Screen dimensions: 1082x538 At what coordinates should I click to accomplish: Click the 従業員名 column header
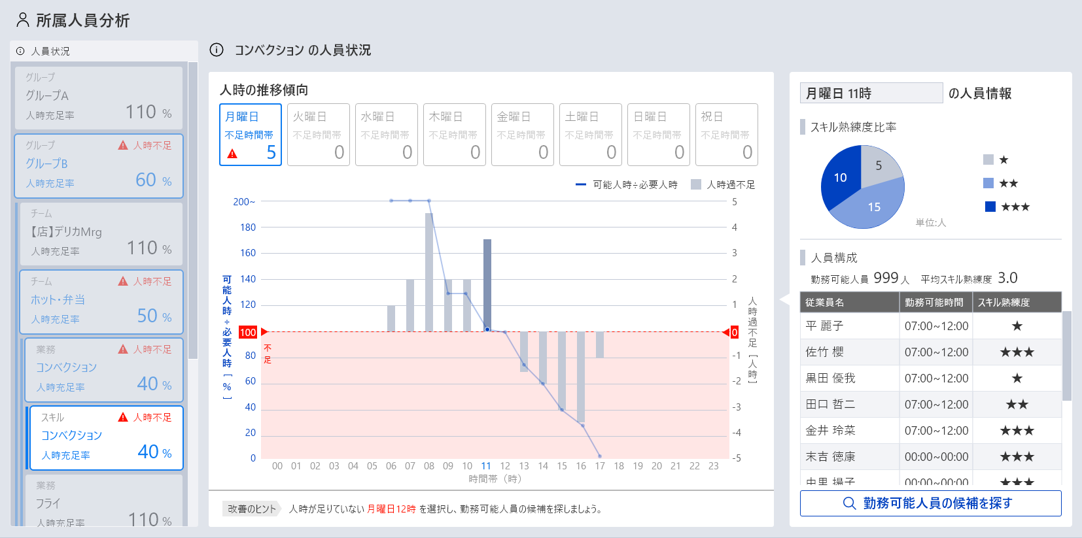coord(849,302)
